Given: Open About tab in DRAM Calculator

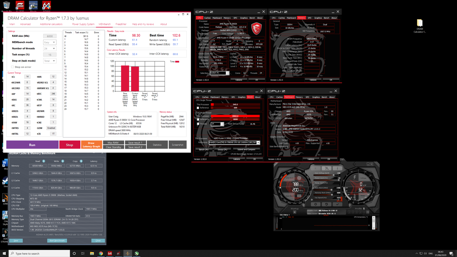Looking at the screenshot, I should [x=164, y=24].
